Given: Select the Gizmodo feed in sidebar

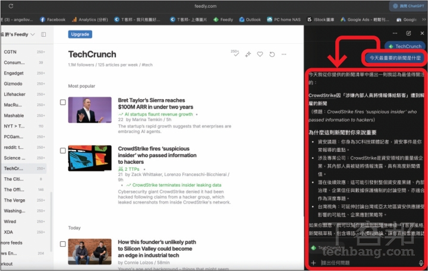Looking at the screenshot, I should [24, 84].
